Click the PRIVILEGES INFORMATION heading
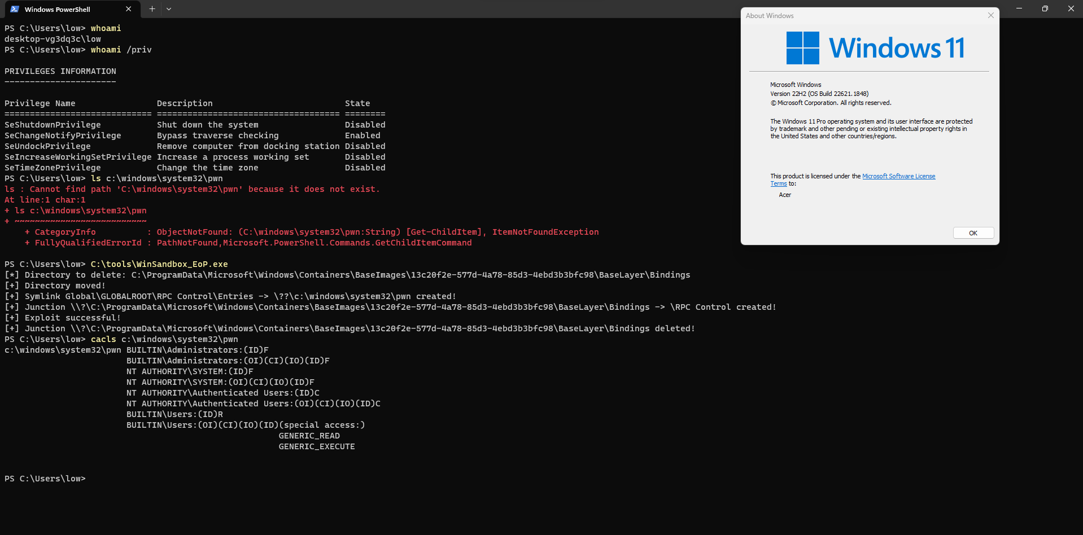This screenshot has width=1083, height=535. coord(60,71)
